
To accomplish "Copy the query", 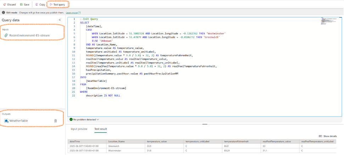I will pyautogui.click(x=40, y=4).
